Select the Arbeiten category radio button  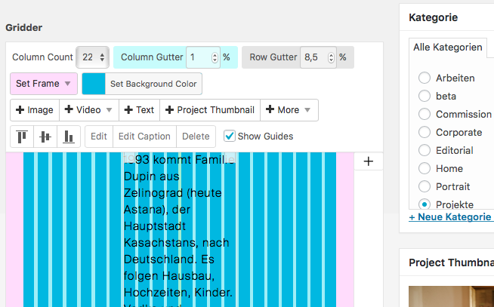pos(425,78)
